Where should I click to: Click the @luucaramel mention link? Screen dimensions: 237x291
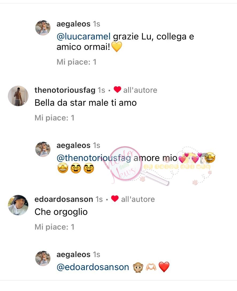coord(84,37)
